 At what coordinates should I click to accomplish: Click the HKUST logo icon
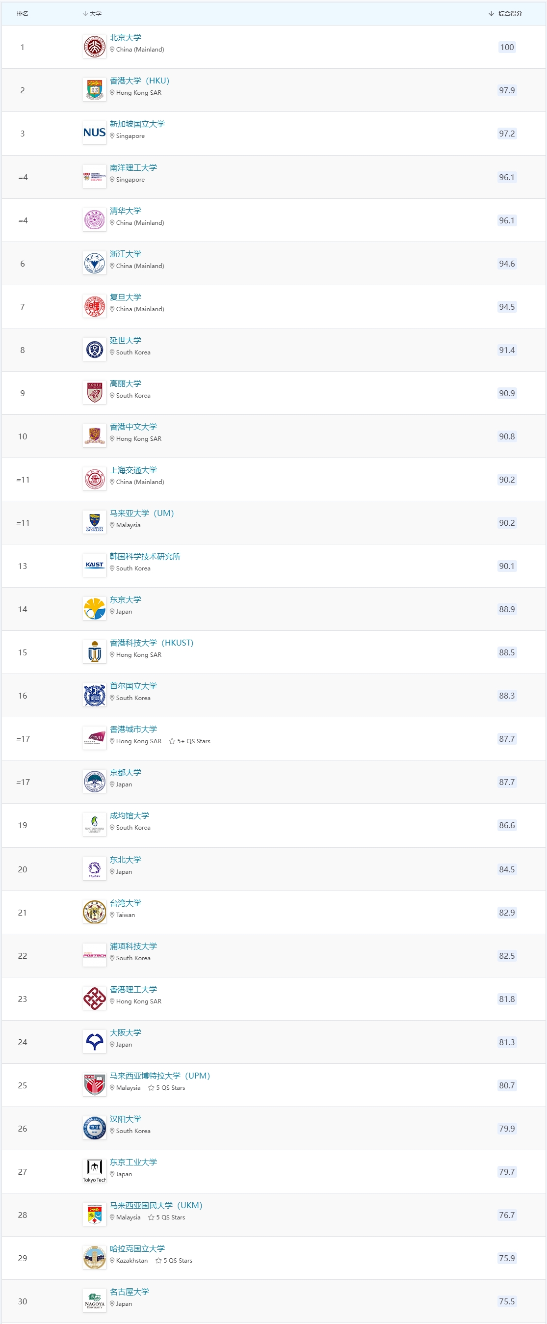pos(95,652)
